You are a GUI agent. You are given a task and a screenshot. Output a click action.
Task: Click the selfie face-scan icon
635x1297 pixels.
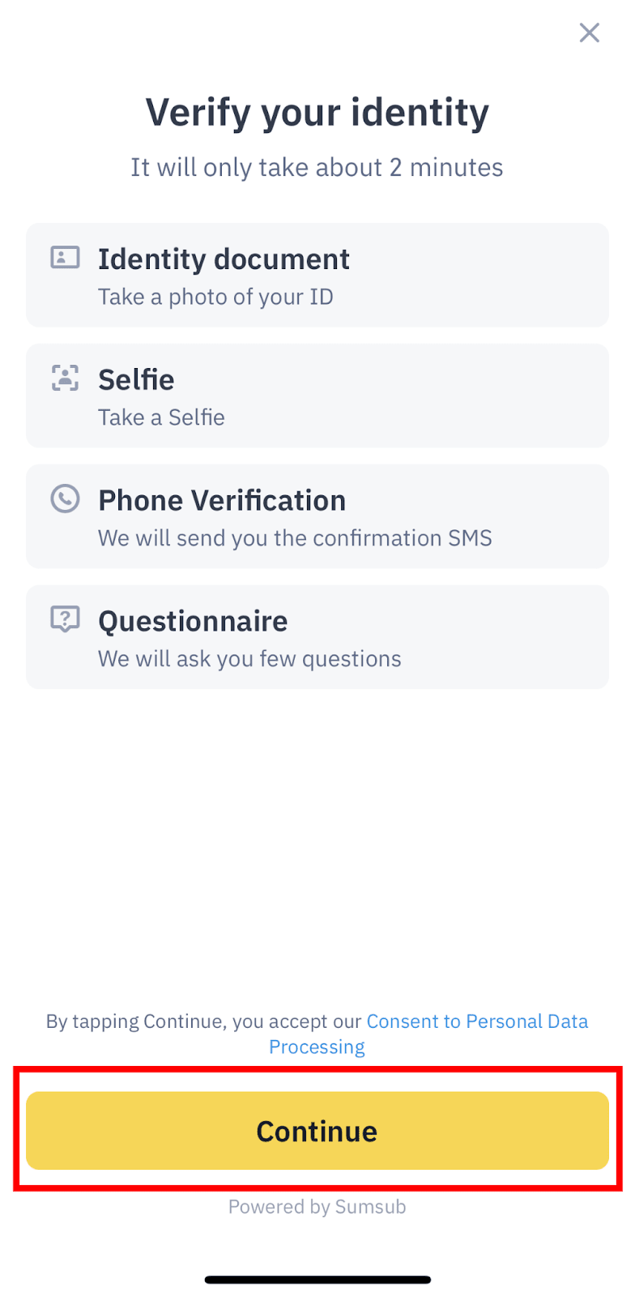(x=65, y=378)
